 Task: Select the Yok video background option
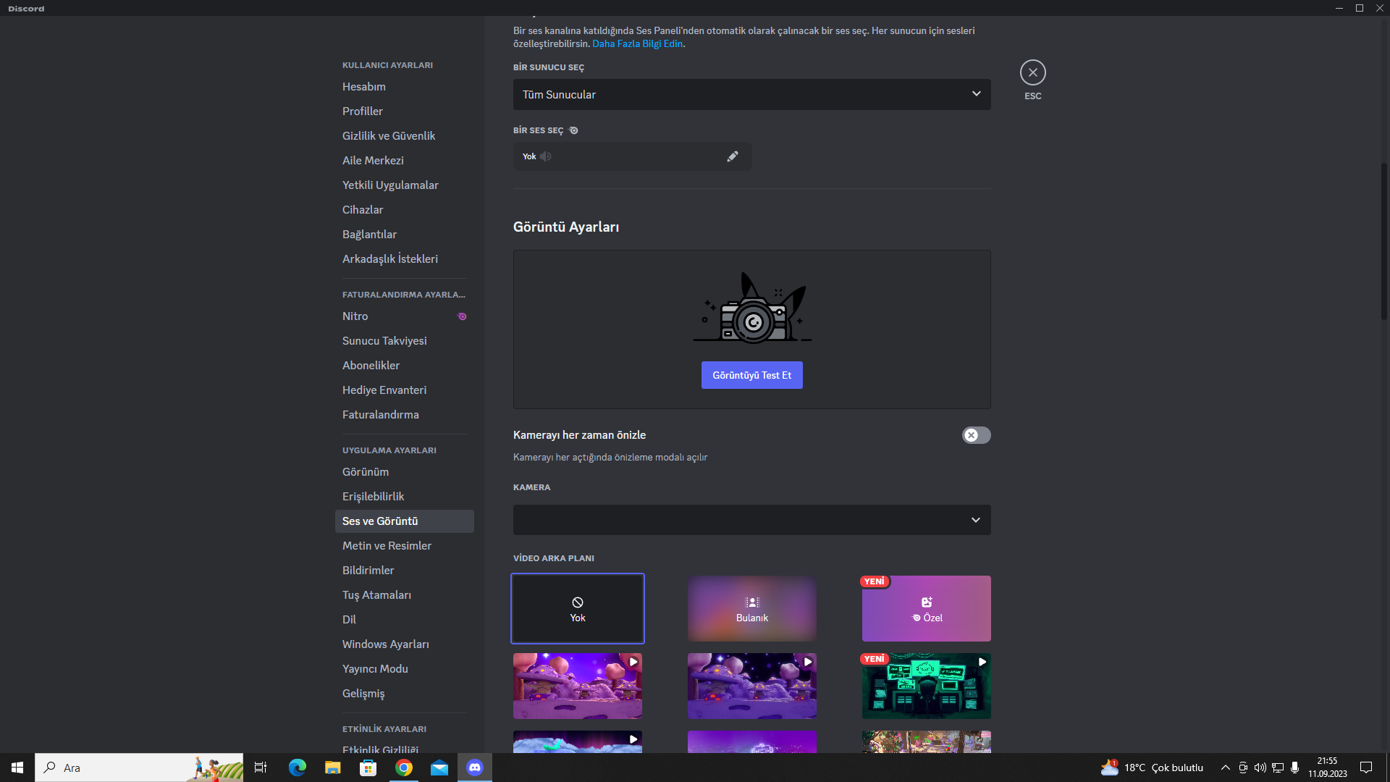coord(577,608)
